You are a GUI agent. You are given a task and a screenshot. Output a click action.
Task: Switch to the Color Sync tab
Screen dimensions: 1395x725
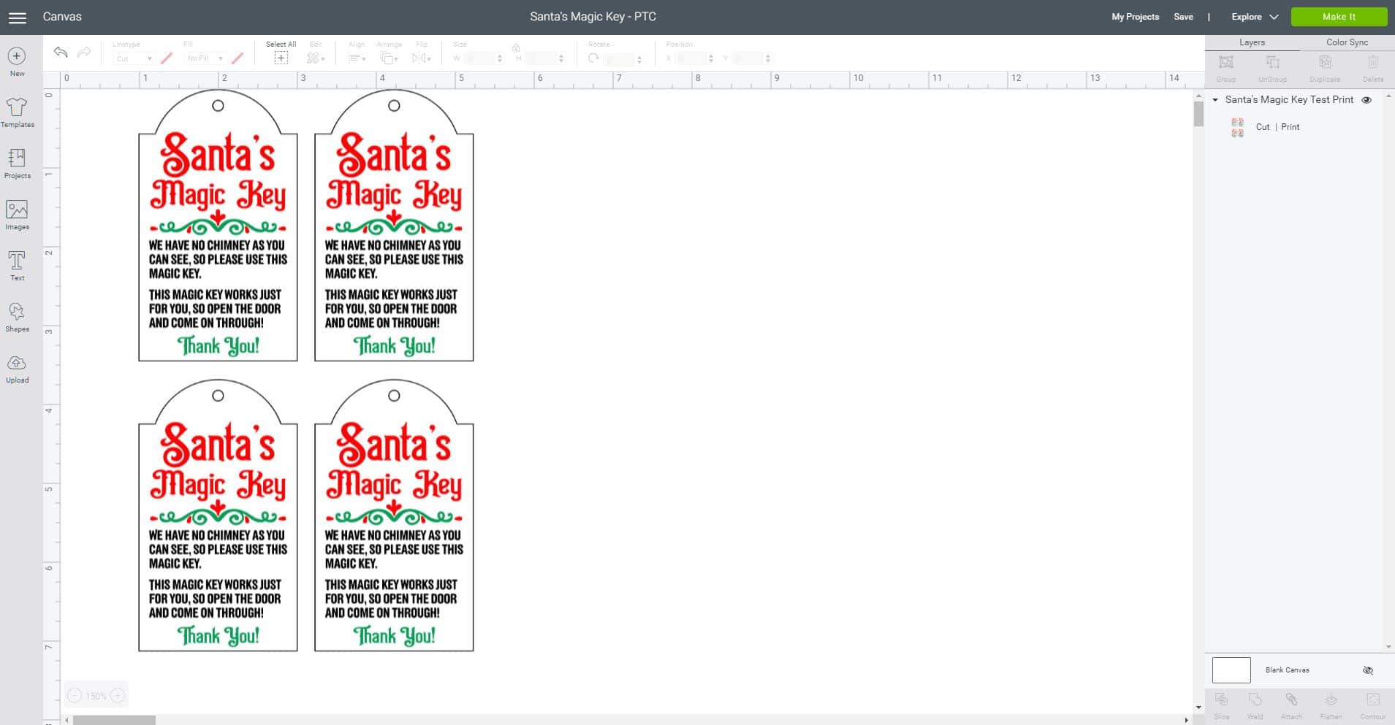[1347, 42]
